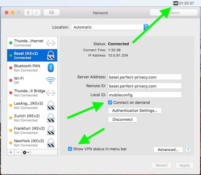Click the Frankfurt (IKEv2) padlock icon
This screenshot has height=175, width=201.
51,130
